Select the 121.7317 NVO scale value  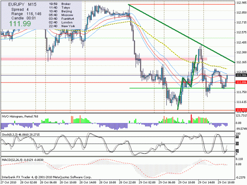pos(241,116)
